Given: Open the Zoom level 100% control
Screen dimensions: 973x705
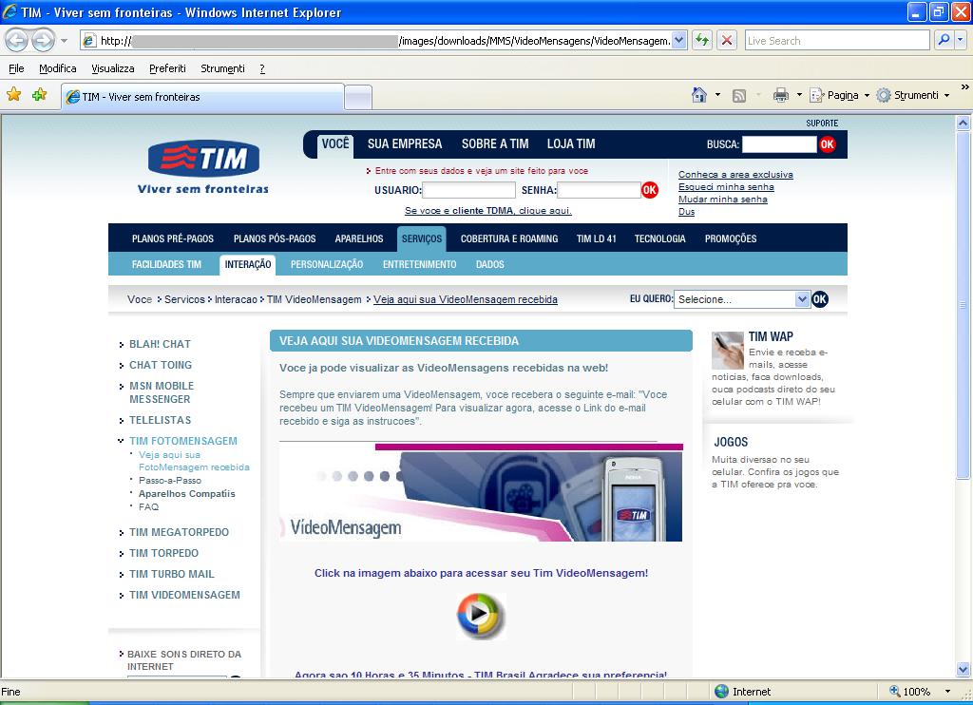Looking at the screenshot, I should coord(920,692).
